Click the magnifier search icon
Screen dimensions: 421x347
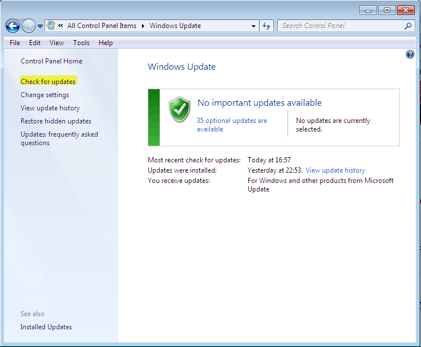pyautogui.click(x=408, y=26)
